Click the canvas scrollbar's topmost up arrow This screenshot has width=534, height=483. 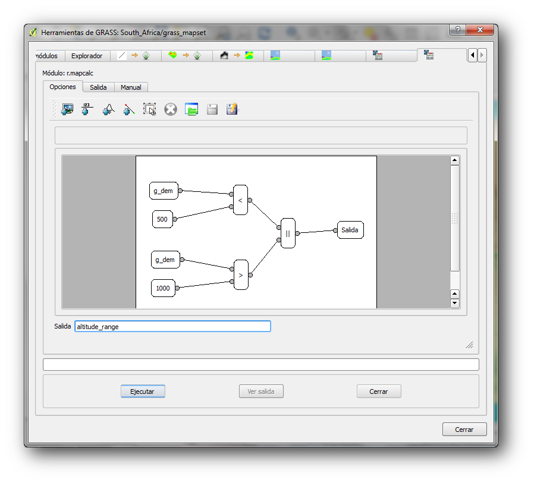click(x=455, y=160)
